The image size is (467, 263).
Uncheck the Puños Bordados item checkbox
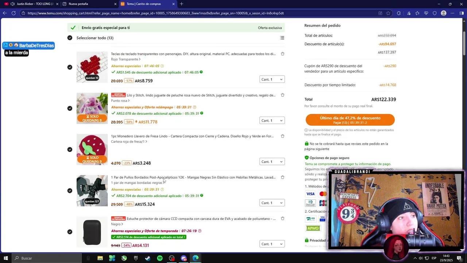(70, 191)
